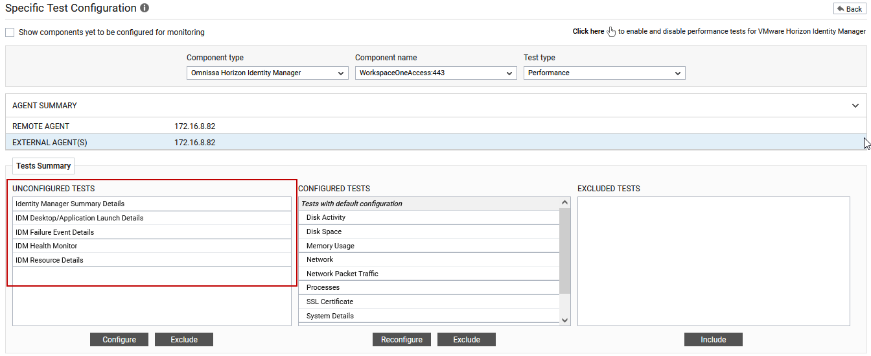Select the REMOTE AGENT row
871x356 pixels.
click(x=435, y=126)
